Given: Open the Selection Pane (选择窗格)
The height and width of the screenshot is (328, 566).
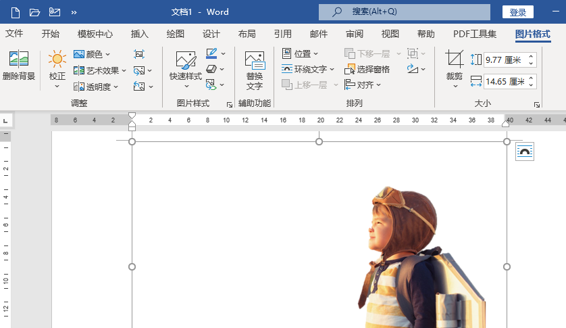Looking at the screenshot, I should (x=367, y=69).
